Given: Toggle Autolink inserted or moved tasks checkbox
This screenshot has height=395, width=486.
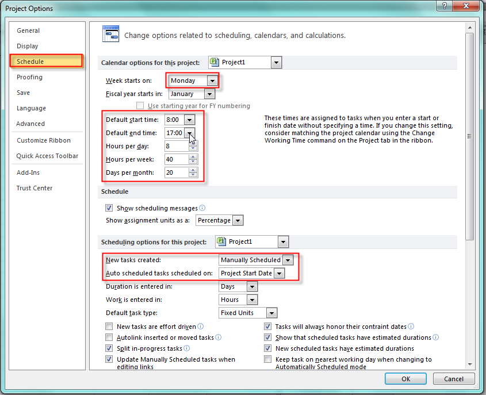Looking at the screenshot, I should [109, 338].
